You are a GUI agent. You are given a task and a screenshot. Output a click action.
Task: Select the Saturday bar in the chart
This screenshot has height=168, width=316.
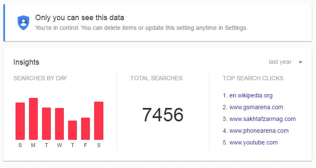[99, 121]
